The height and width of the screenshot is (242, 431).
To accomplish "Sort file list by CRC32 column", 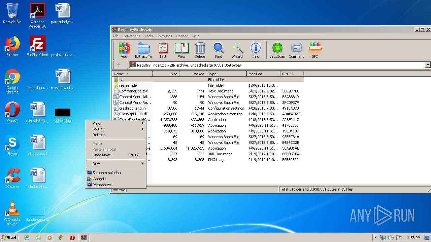I will pyautogui.click(x=292, y=74).
